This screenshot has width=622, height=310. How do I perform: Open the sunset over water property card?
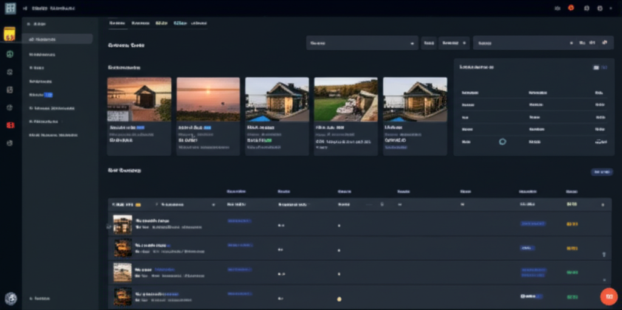click(x=208, y=115)
